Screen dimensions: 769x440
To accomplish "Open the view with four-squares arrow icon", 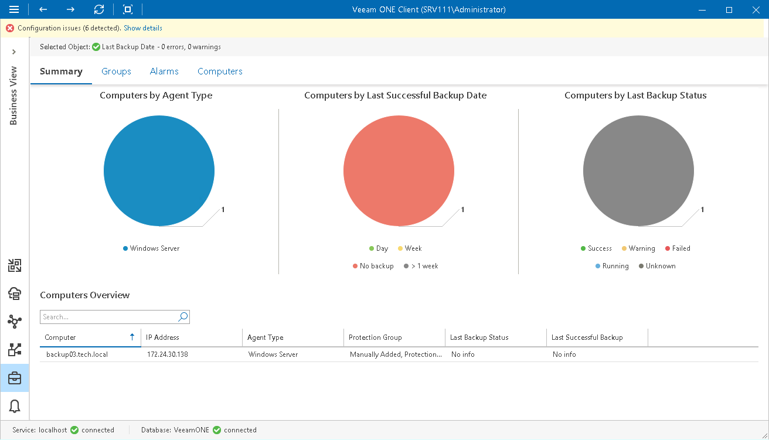I will 15,265.
